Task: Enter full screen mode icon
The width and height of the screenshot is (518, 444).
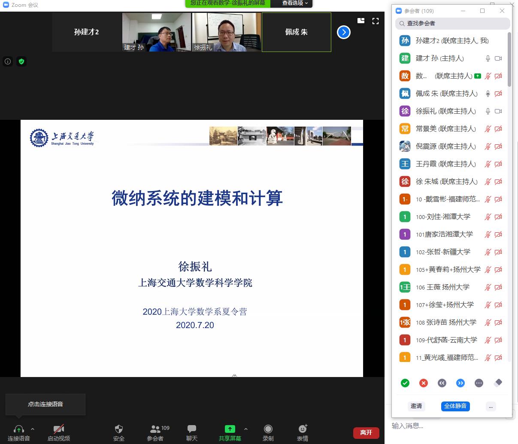Action: click(376, 21)
